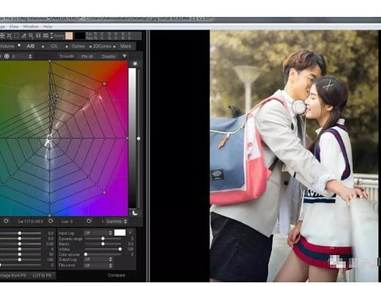The height and width of the screenshot is (286, 381).
Task: Click the red-corner square grid control point
Action: point(104,84)
